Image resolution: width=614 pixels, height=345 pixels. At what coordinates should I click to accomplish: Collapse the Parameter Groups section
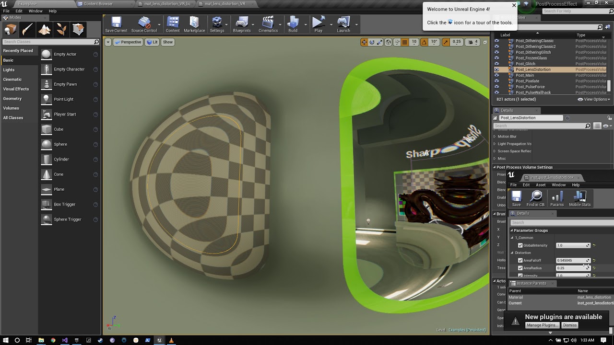click(x=512, y=230)
